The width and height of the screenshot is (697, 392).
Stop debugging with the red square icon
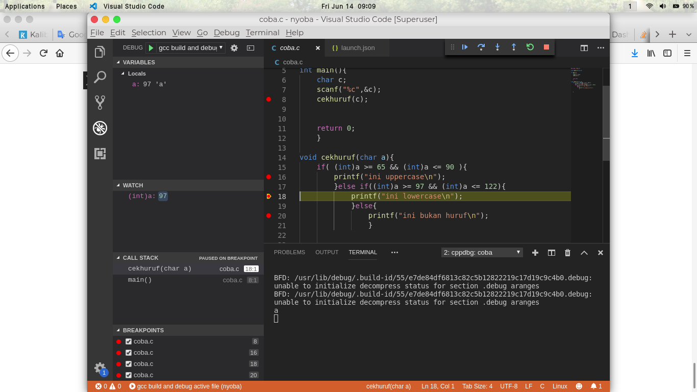point(546,47)
